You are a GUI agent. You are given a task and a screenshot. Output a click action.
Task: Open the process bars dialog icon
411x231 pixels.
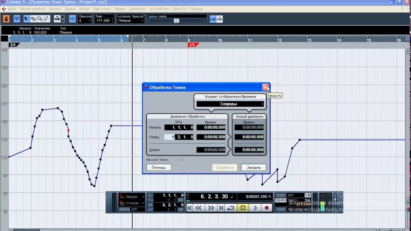coord(220,19)
